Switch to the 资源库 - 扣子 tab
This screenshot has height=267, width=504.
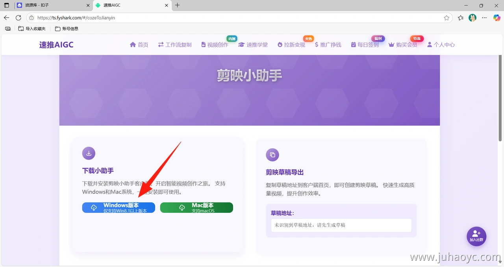[x=53, y=5]
